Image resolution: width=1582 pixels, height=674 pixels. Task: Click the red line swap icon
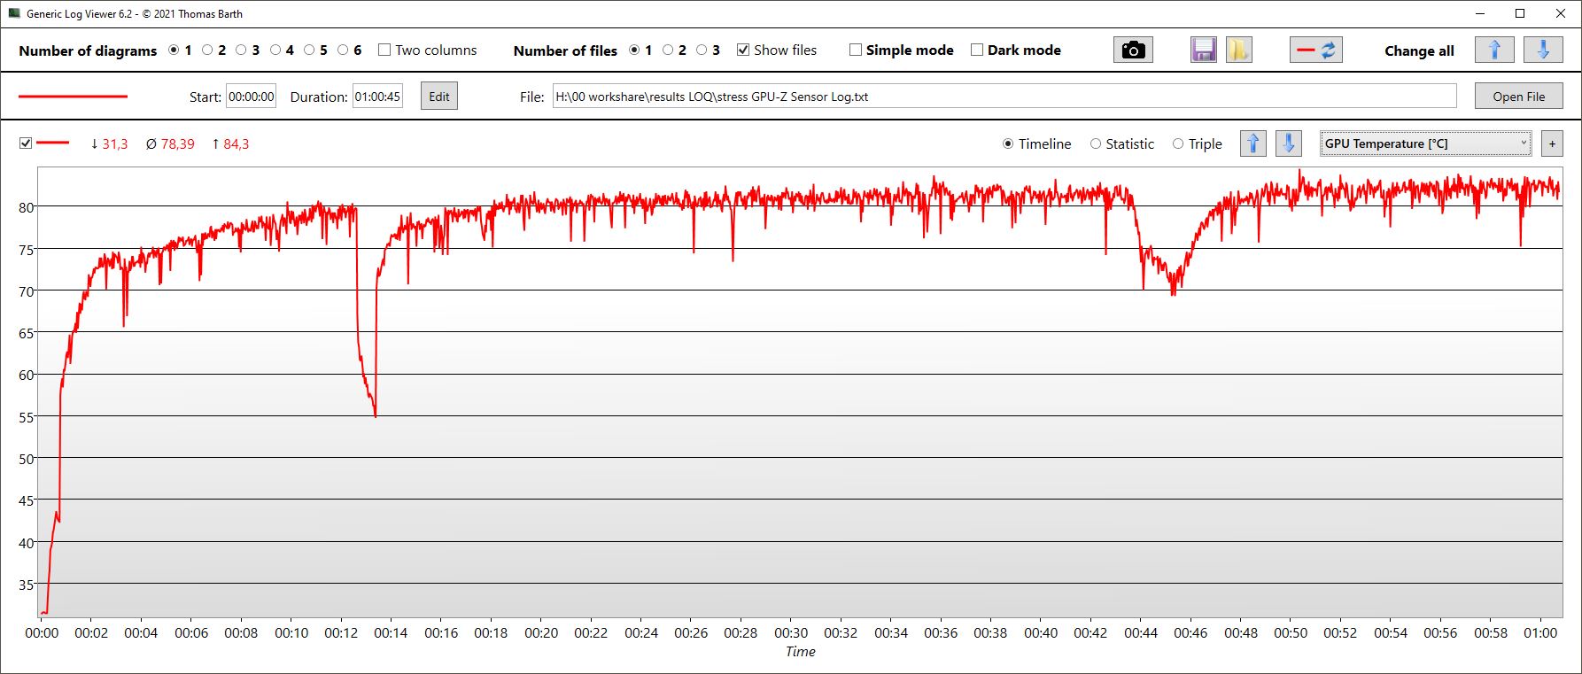(x=1315, y=50)
